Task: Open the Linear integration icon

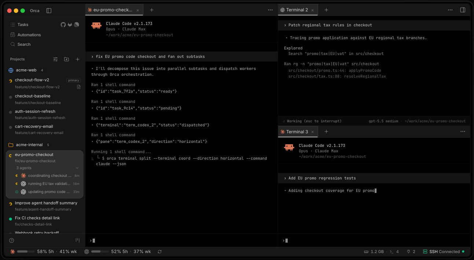Action: (x=77, y=25)
